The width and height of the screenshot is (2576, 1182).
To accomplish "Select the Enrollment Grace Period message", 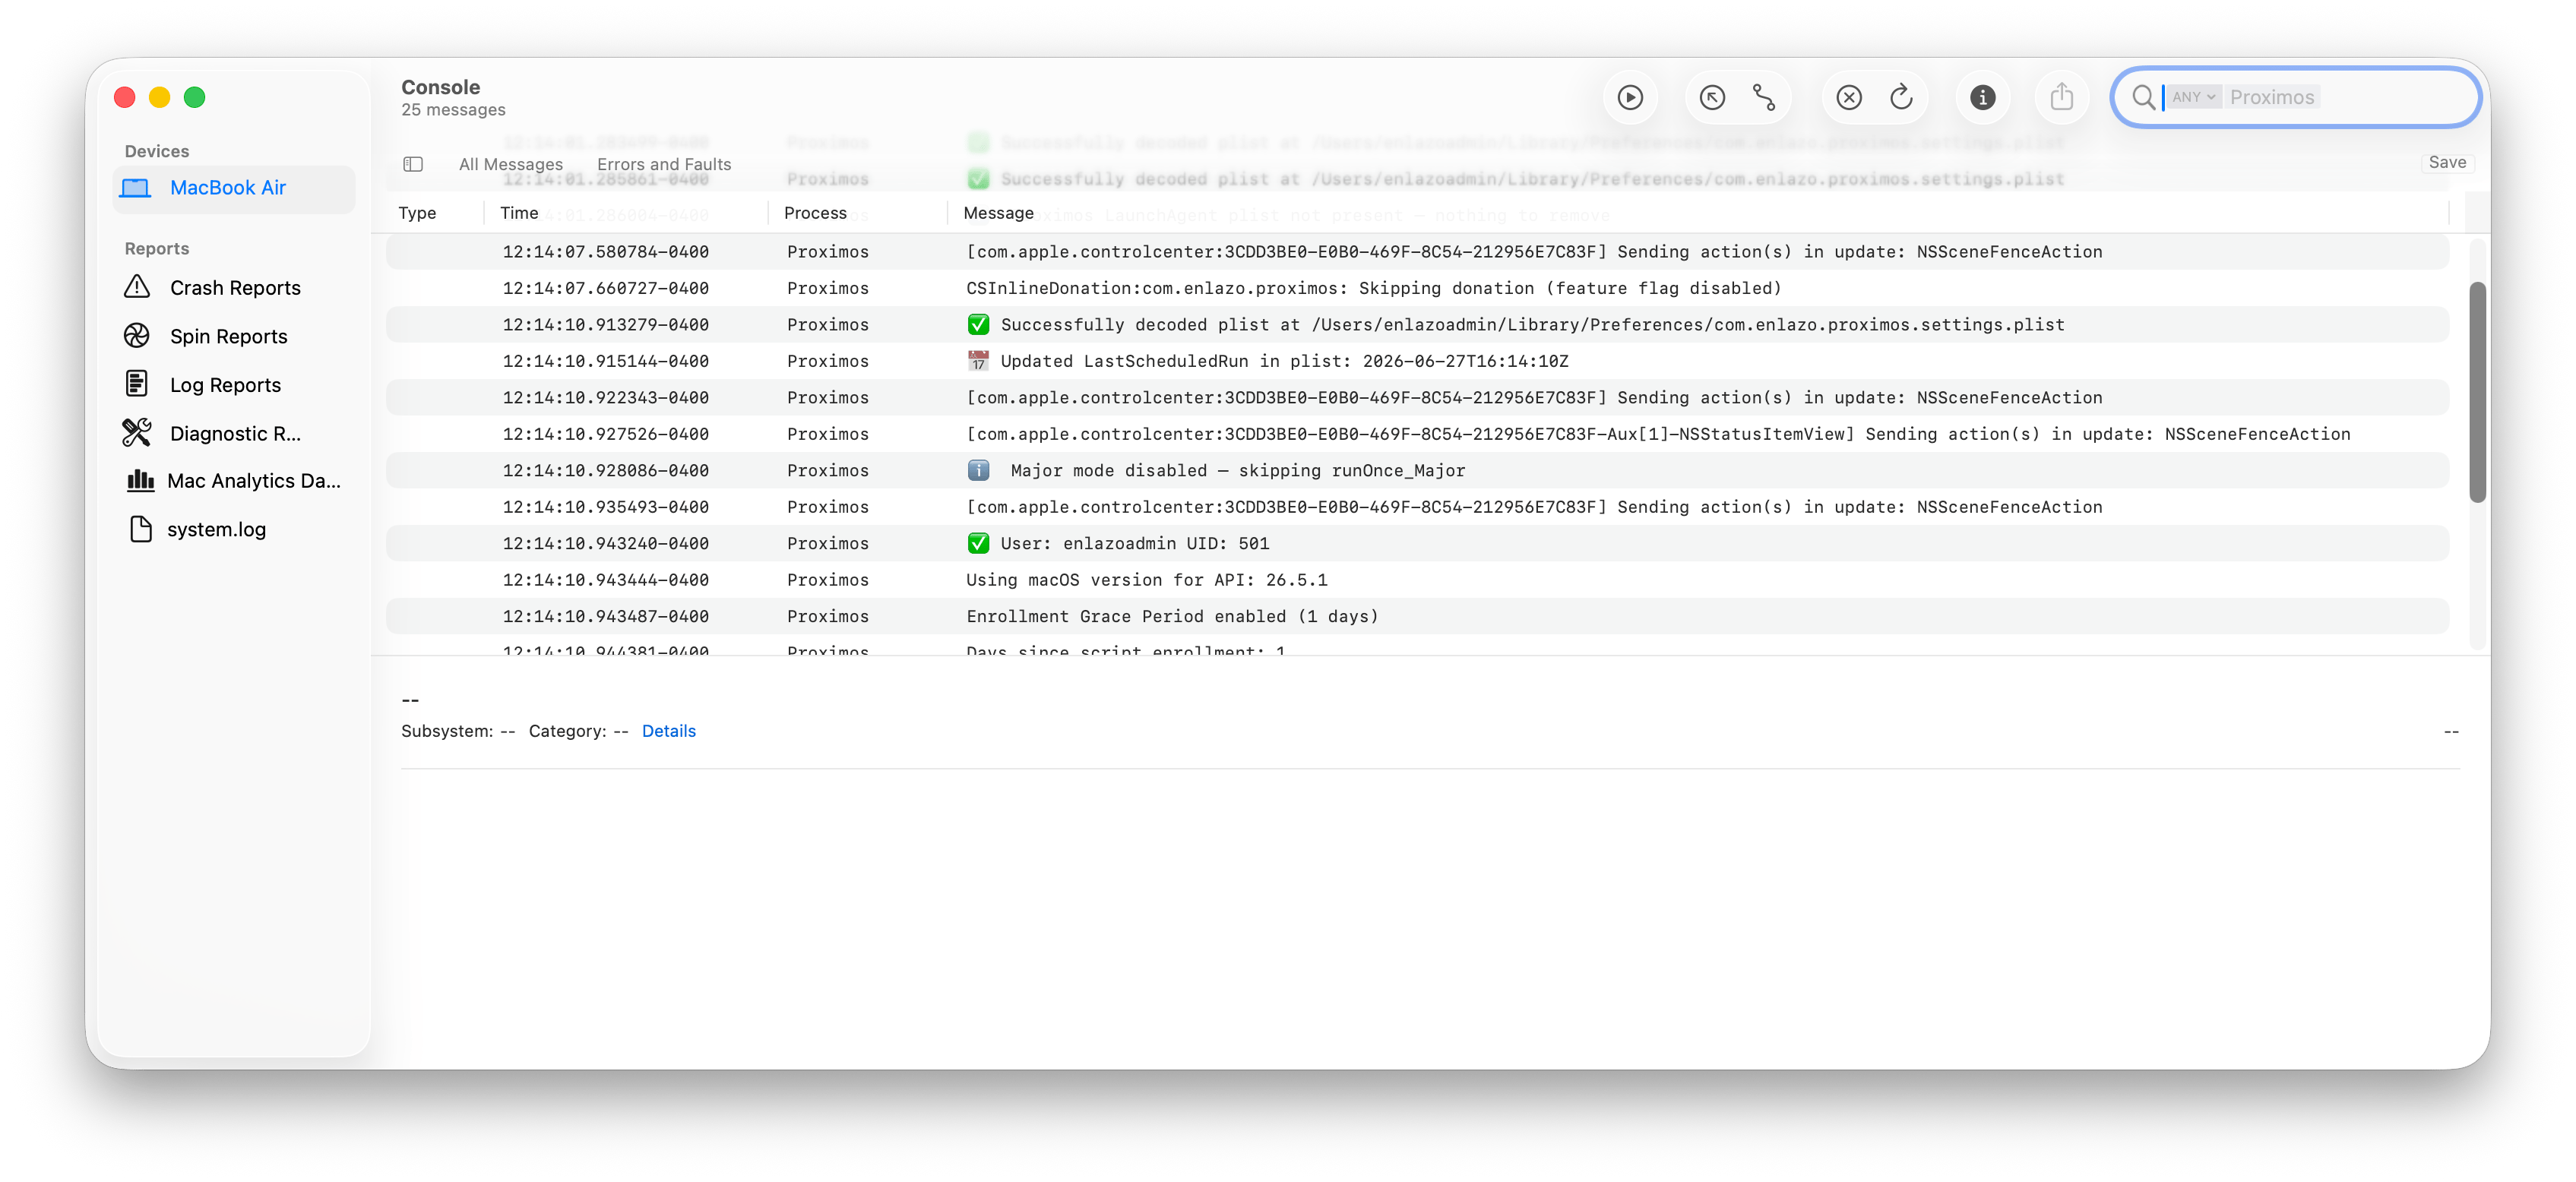I will [1417, 617].
